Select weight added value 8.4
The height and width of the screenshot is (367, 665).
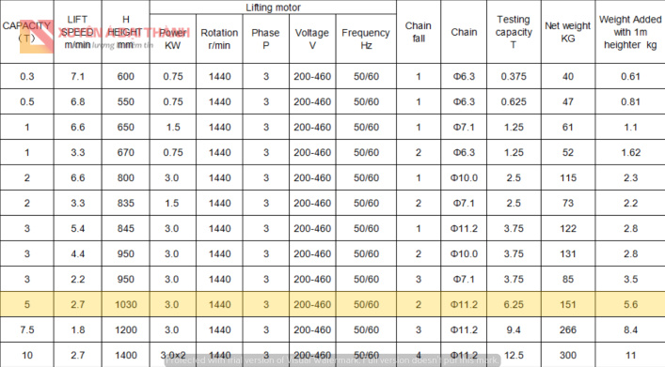[630, 329]
